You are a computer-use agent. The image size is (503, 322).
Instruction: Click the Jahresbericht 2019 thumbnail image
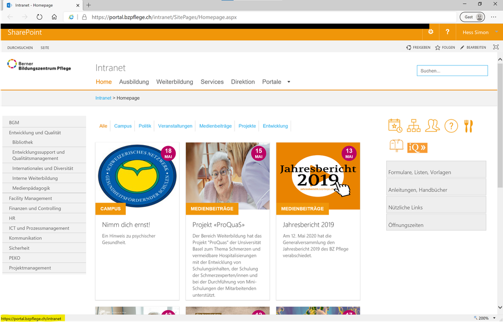[x=318, y=176]
